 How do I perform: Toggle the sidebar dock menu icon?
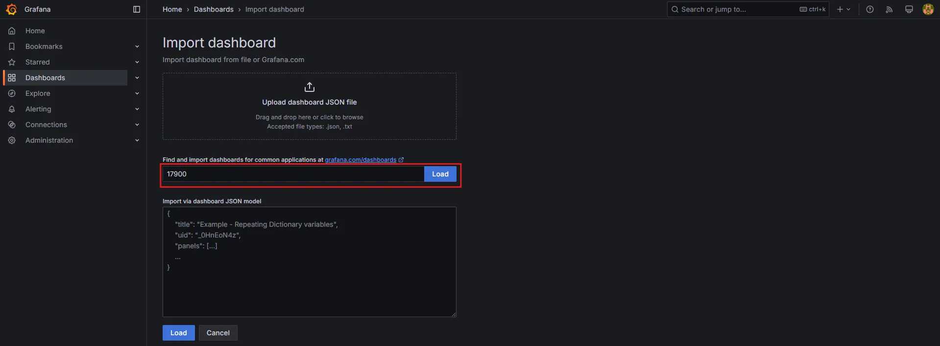pyautogui.click(x=137, y=9)
